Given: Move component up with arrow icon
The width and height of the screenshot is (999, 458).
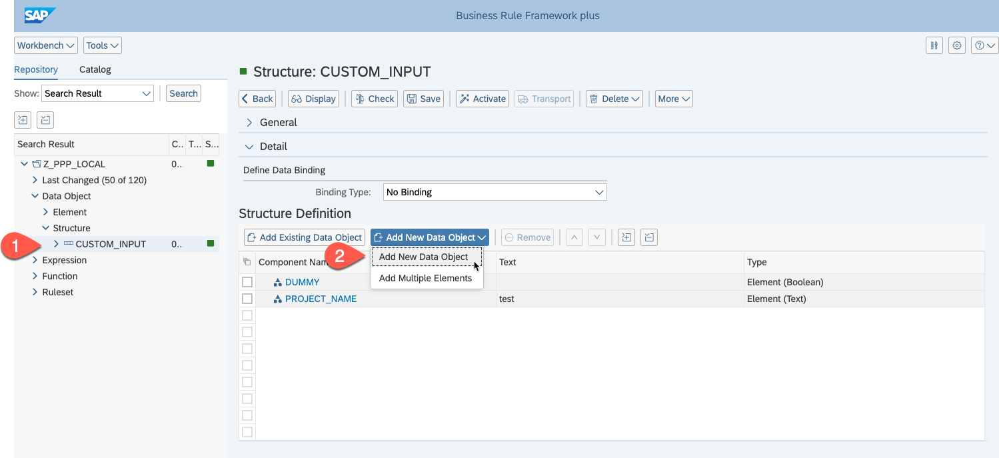Looking at the screenshot, I should click(x=574, y=237).
